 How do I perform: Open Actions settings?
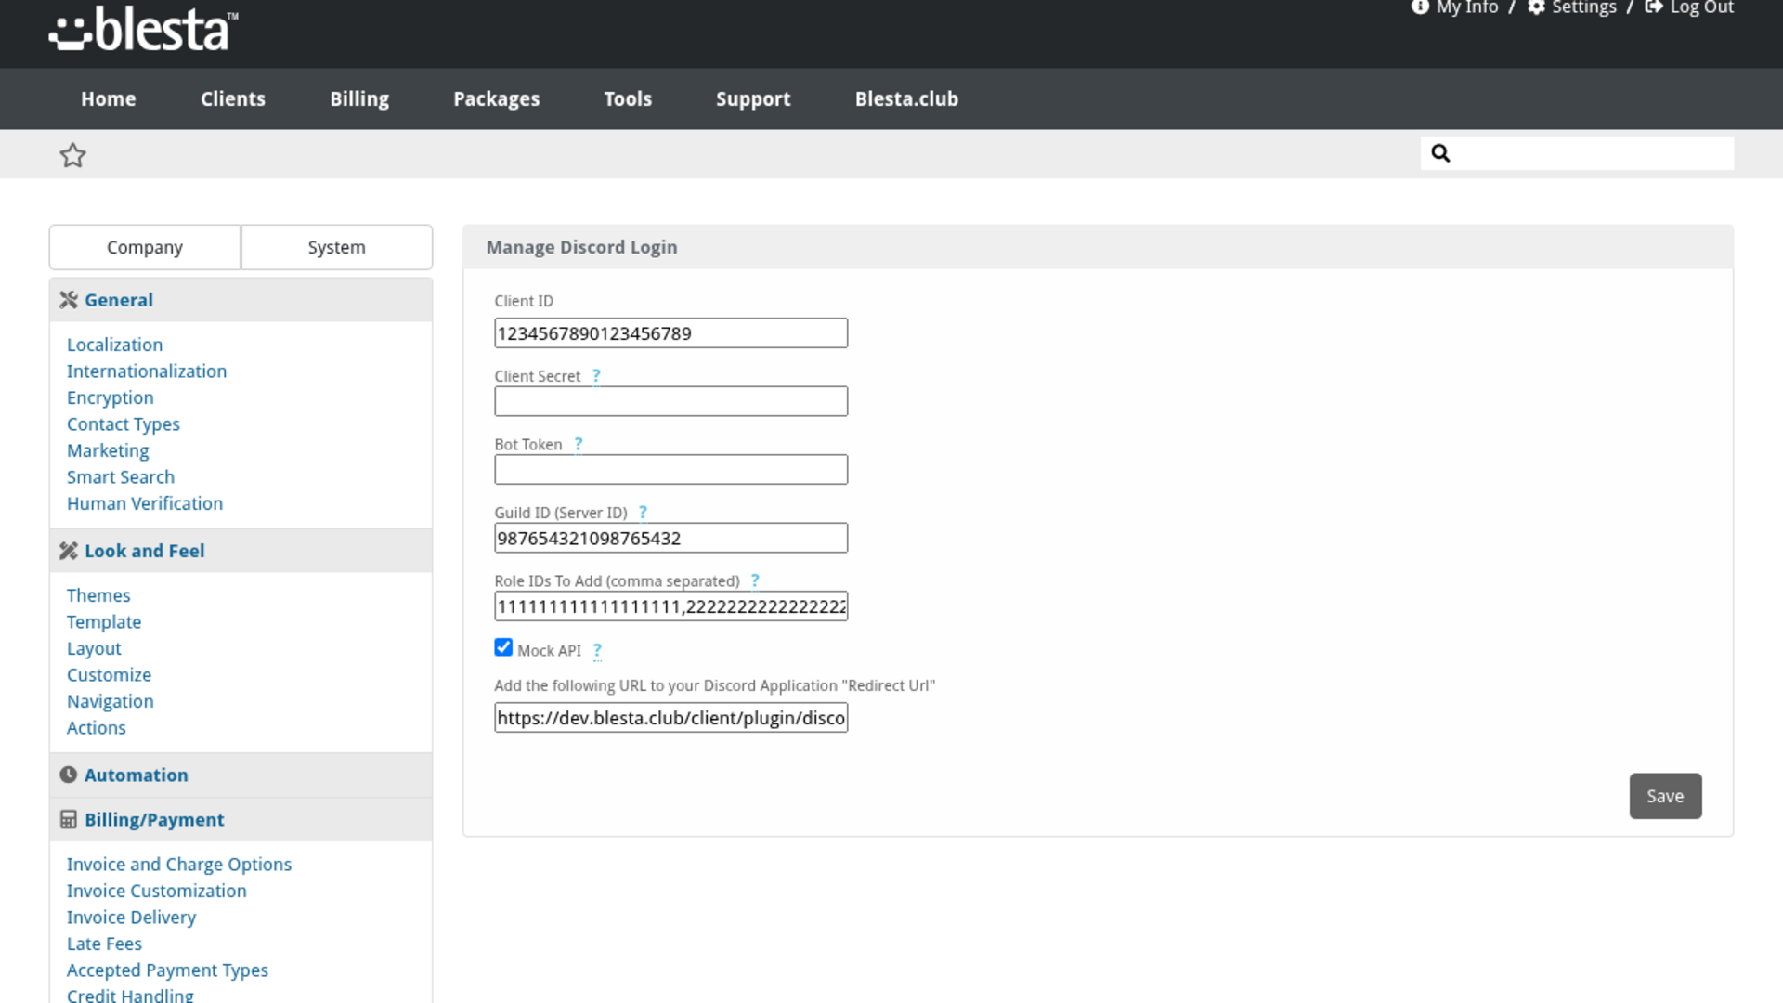point(97,728)
